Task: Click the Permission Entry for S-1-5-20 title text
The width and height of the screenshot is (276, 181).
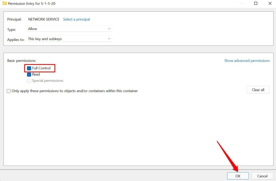Action: (32, 4)
